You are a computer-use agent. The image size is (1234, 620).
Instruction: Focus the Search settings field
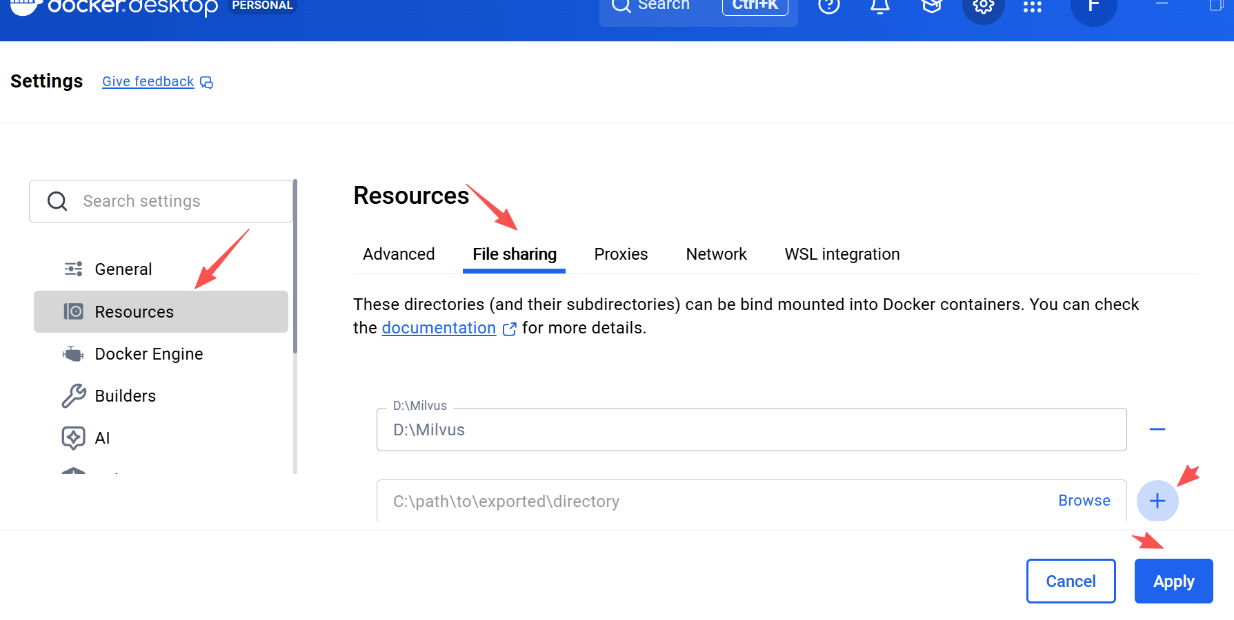(161, 201)
